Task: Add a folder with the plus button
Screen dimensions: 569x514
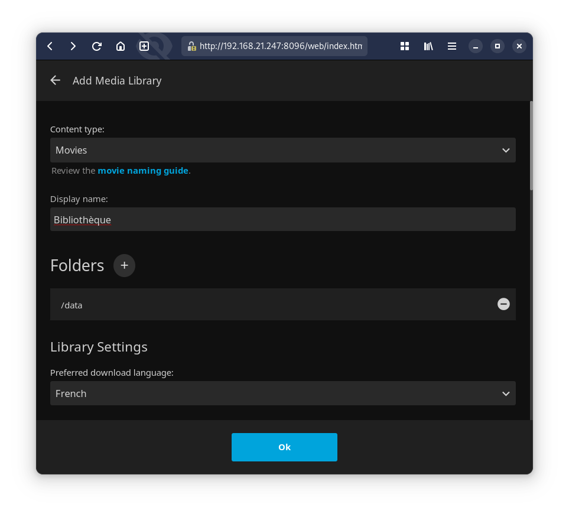Action: (124, 265)
